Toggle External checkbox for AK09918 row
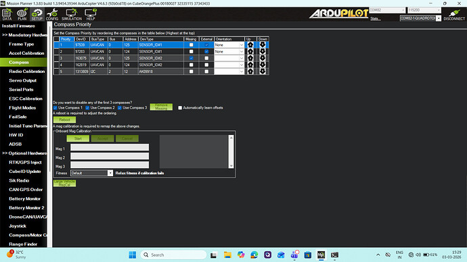Image resolution: width=467 pixels, height=262 pixels. point(206,72)
